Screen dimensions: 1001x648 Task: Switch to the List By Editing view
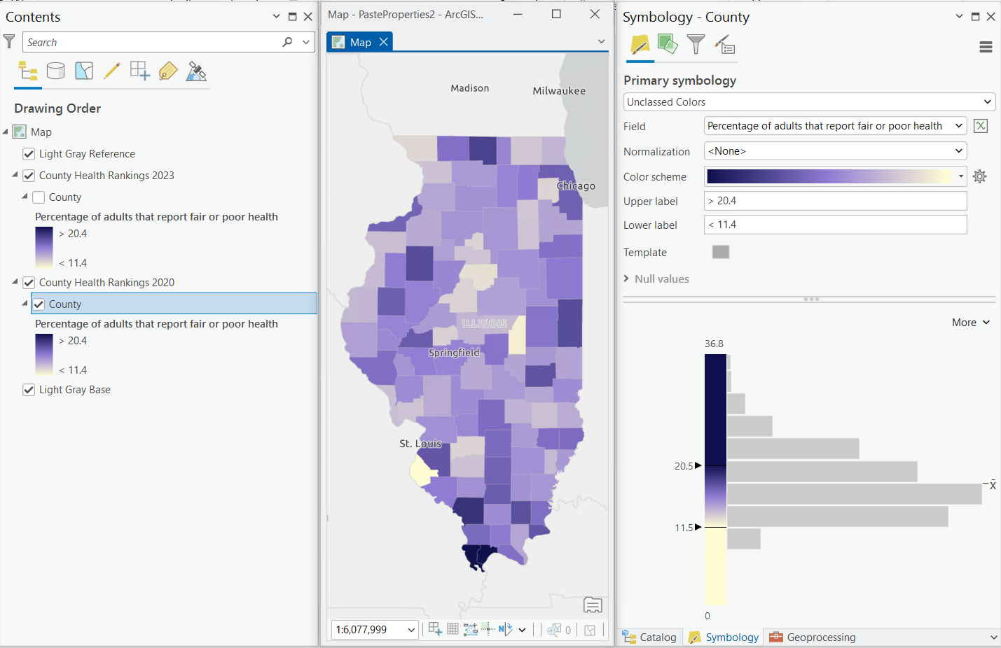click(112, 71)
